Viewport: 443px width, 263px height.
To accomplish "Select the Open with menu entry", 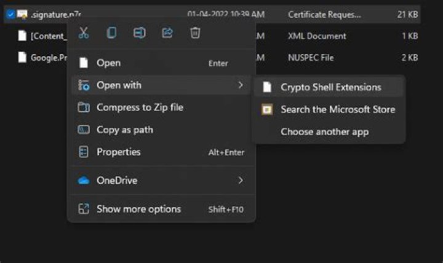I will (161, 85).
